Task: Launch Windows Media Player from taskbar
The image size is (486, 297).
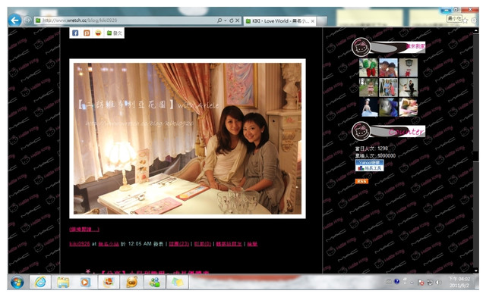Action: tap(86, 282)
